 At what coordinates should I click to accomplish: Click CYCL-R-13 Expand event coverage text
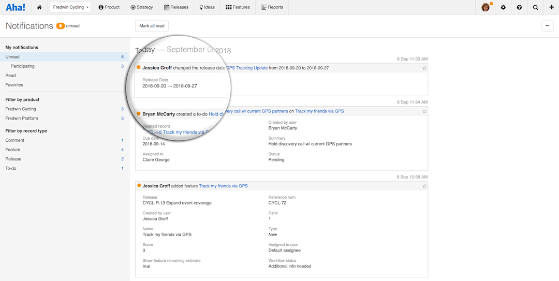coord(177,203)
